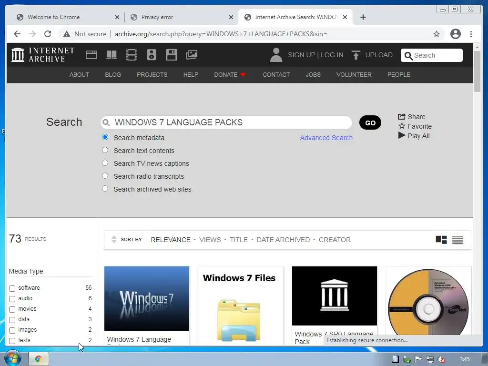Sort results by DATE ARCHIVED
Screen dimensions: 488x366
coord(283,240)
